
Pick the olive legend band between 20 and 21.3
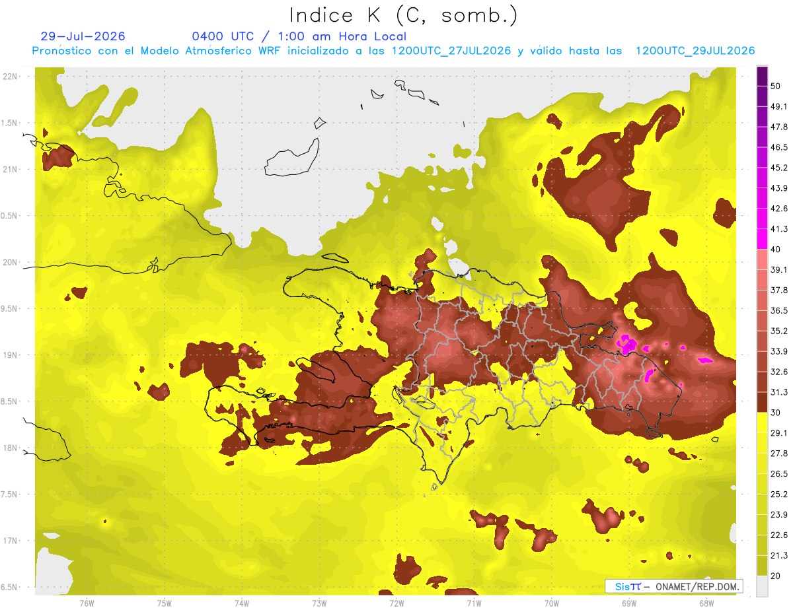763,565
